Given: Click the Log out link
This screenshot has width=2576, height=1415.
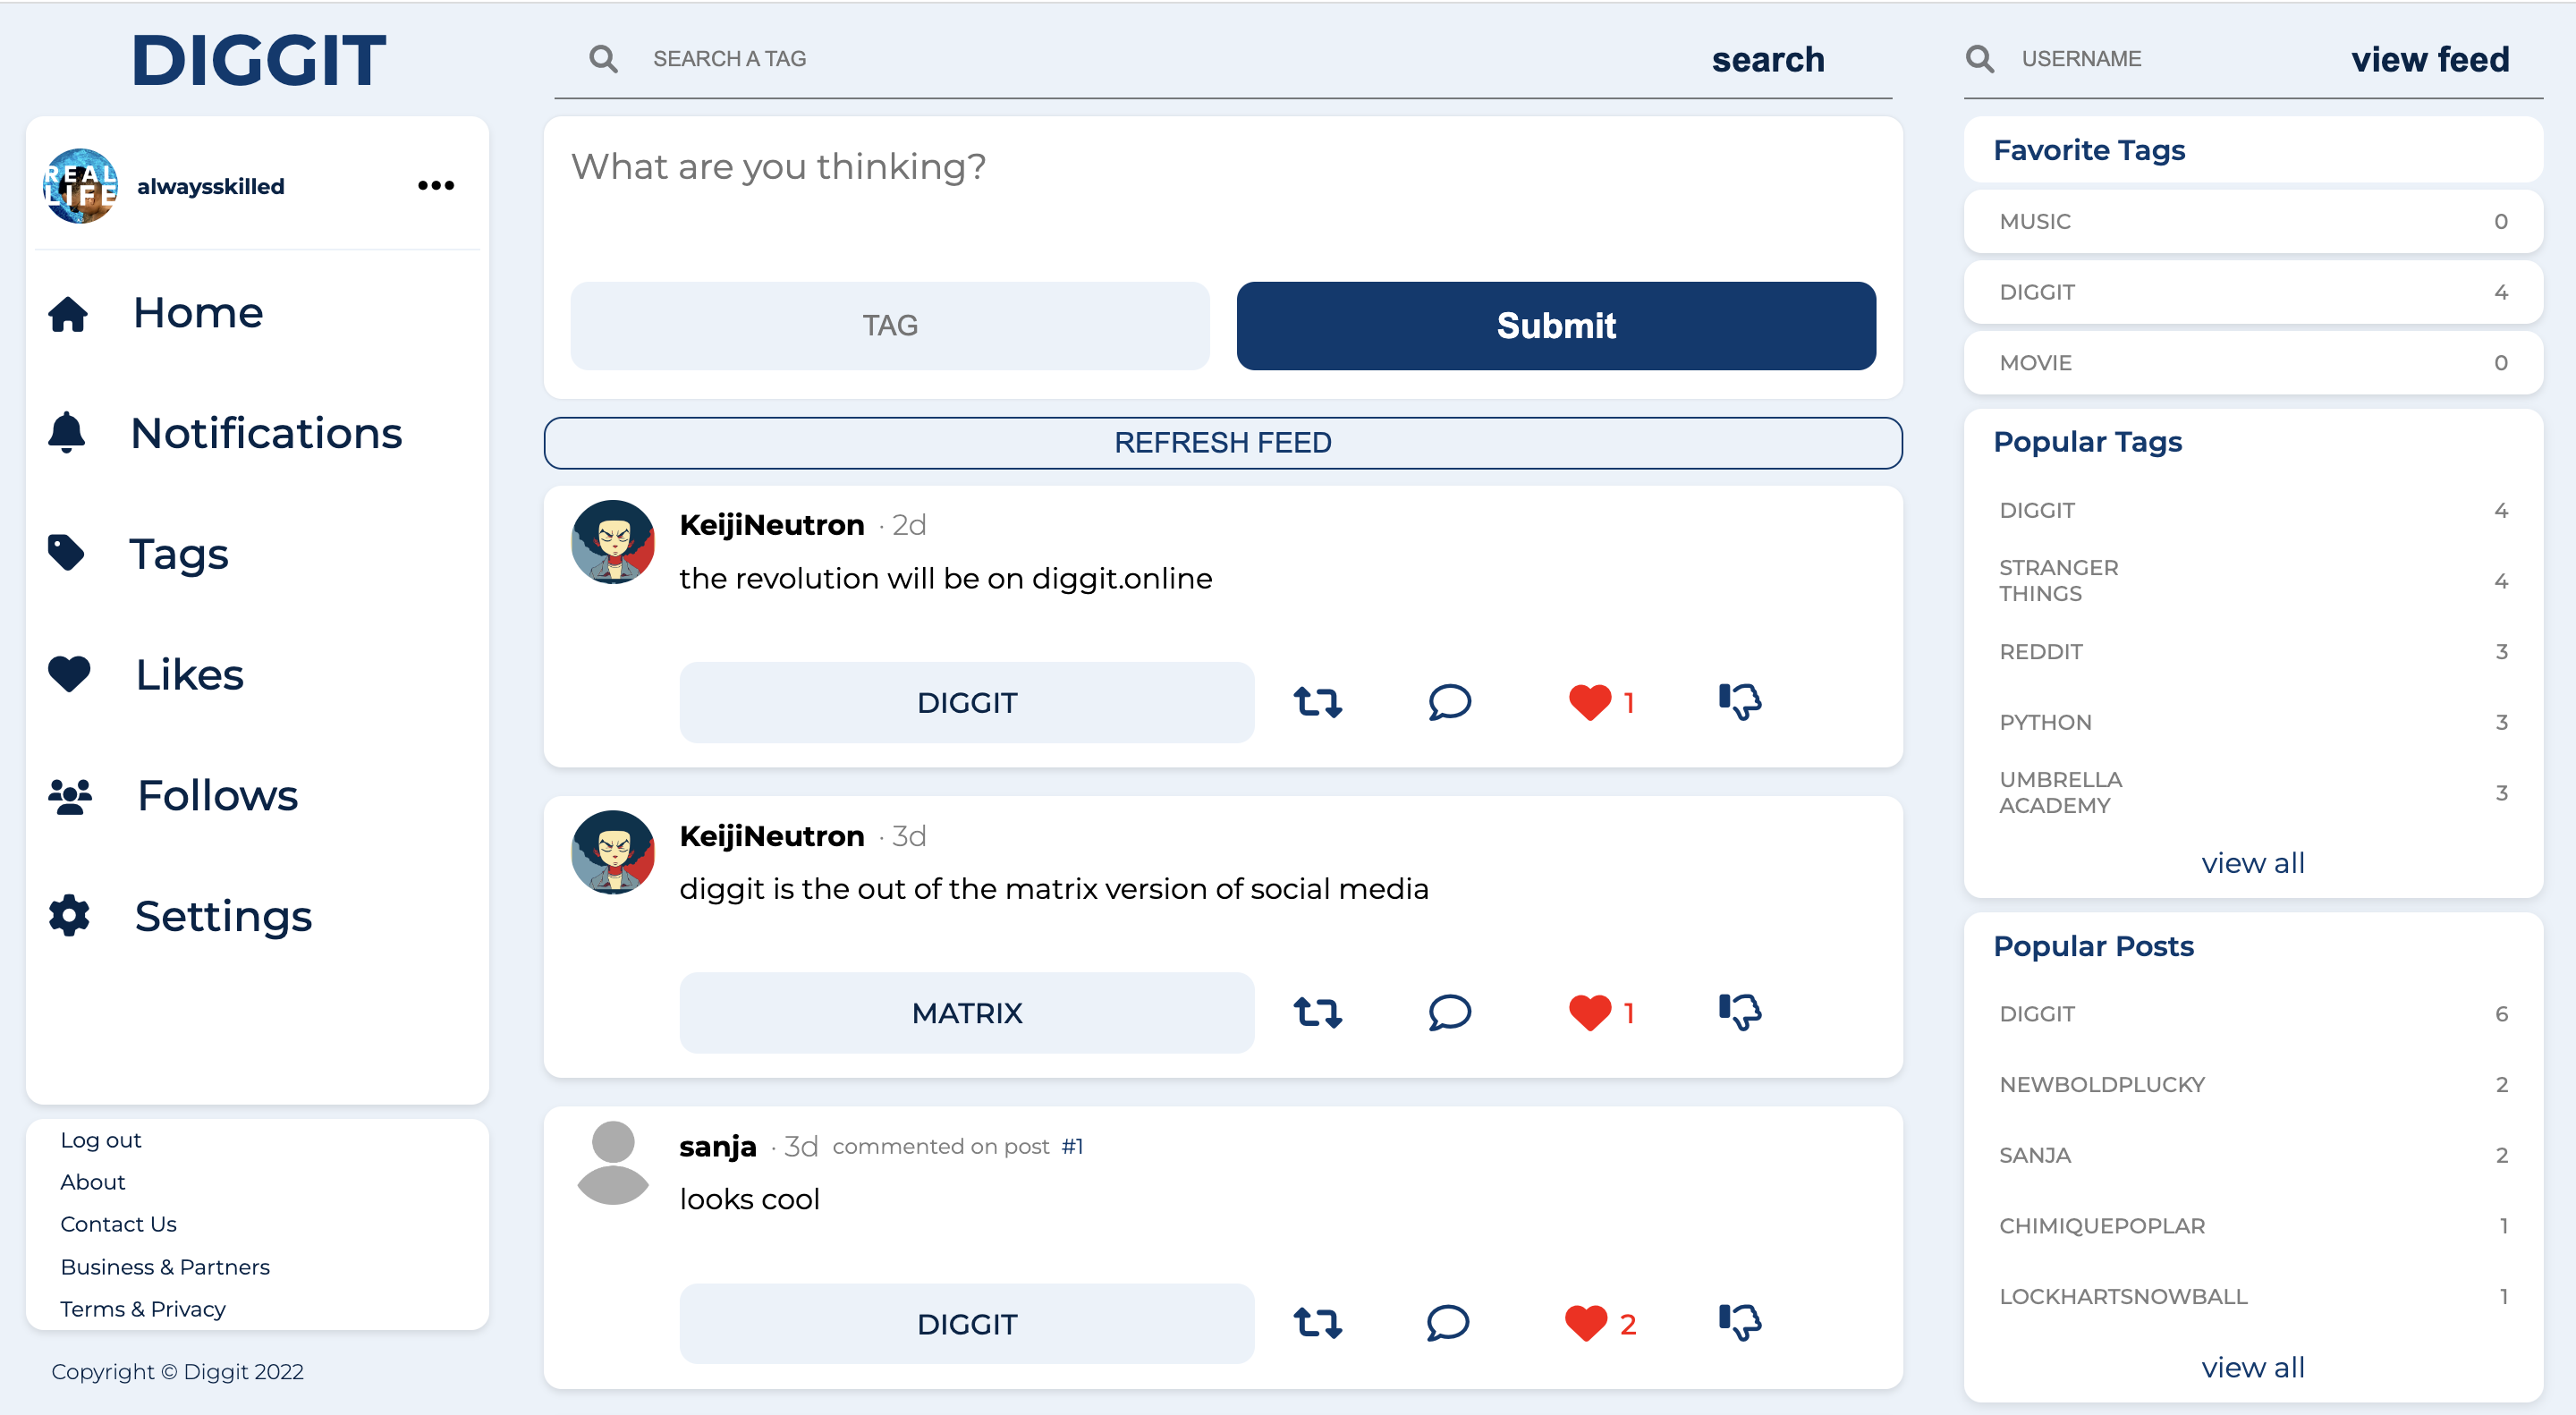Looking at the screenshot, I should 100,1140.
